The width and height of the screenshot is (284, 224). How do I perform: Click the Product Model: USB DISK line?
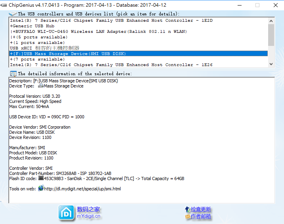(x=33, y=153)
